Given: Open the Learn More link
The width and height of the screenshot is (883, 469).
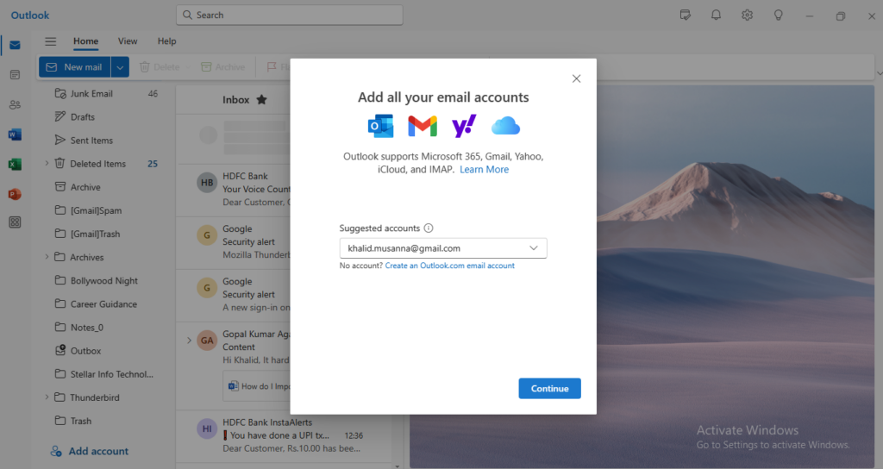Looking at the screenshot, I should [x=485, y=170].
